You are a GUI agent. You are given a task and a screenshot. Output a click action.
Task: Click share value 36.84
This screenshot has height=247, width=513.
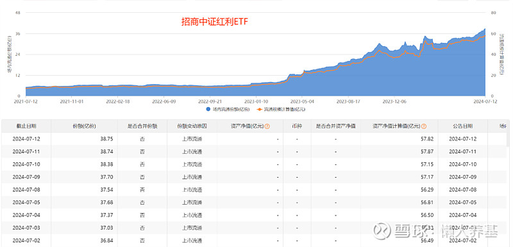point(107,240)
